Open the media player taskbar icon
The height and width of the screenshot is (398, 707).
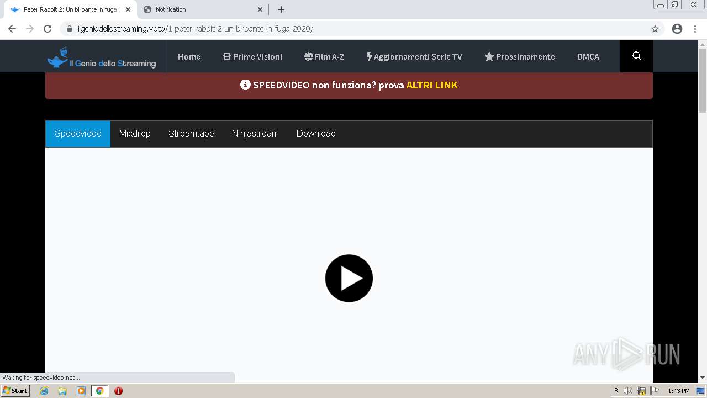pyautogui.click(x=81, y=391)
